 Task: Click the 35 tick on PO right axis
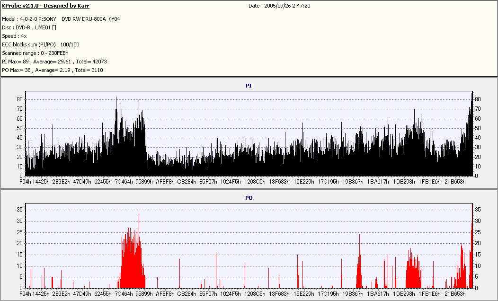tap(478, 210)
